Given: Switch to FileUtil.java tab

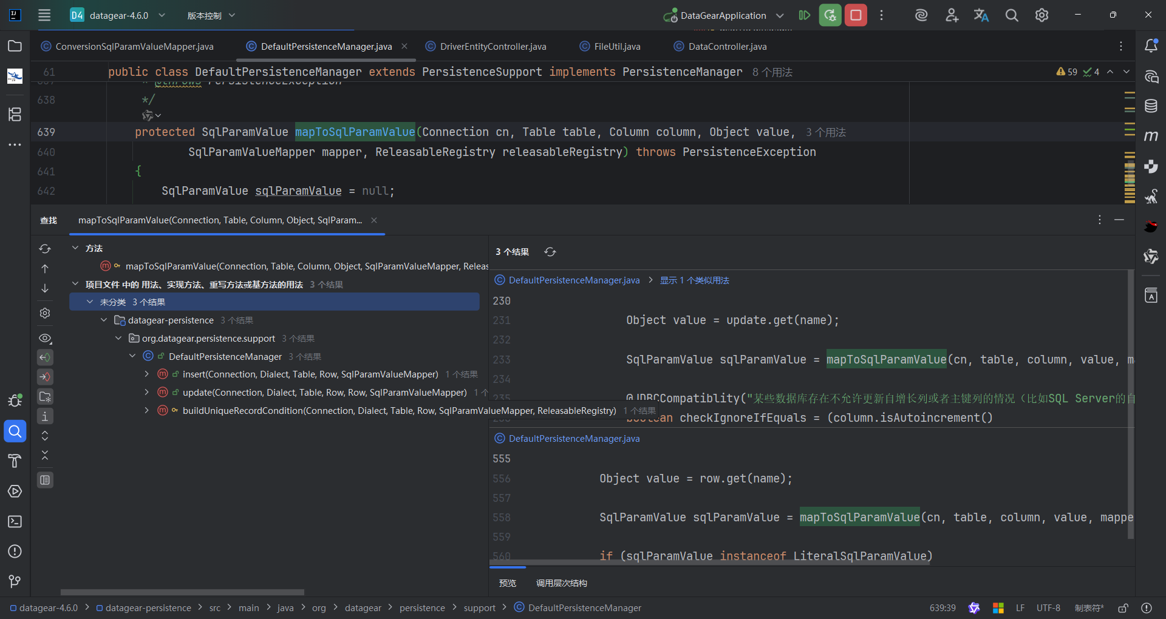Looking at the screenshot, I should (x=610, y=46).
